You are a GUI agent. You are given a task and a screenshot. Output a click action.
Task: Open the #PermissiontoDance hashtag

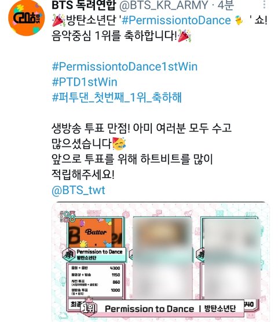point(177,20)
